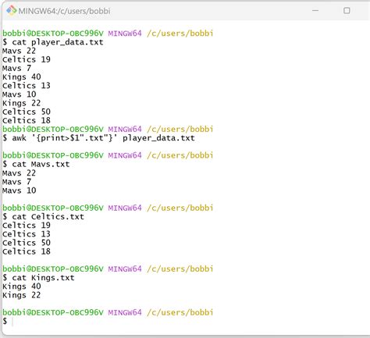The width and height of the screenshot is (370, 338).
Task: Click the 'cat Celtics.txt' command line
Action: click(x=43, y=216)
